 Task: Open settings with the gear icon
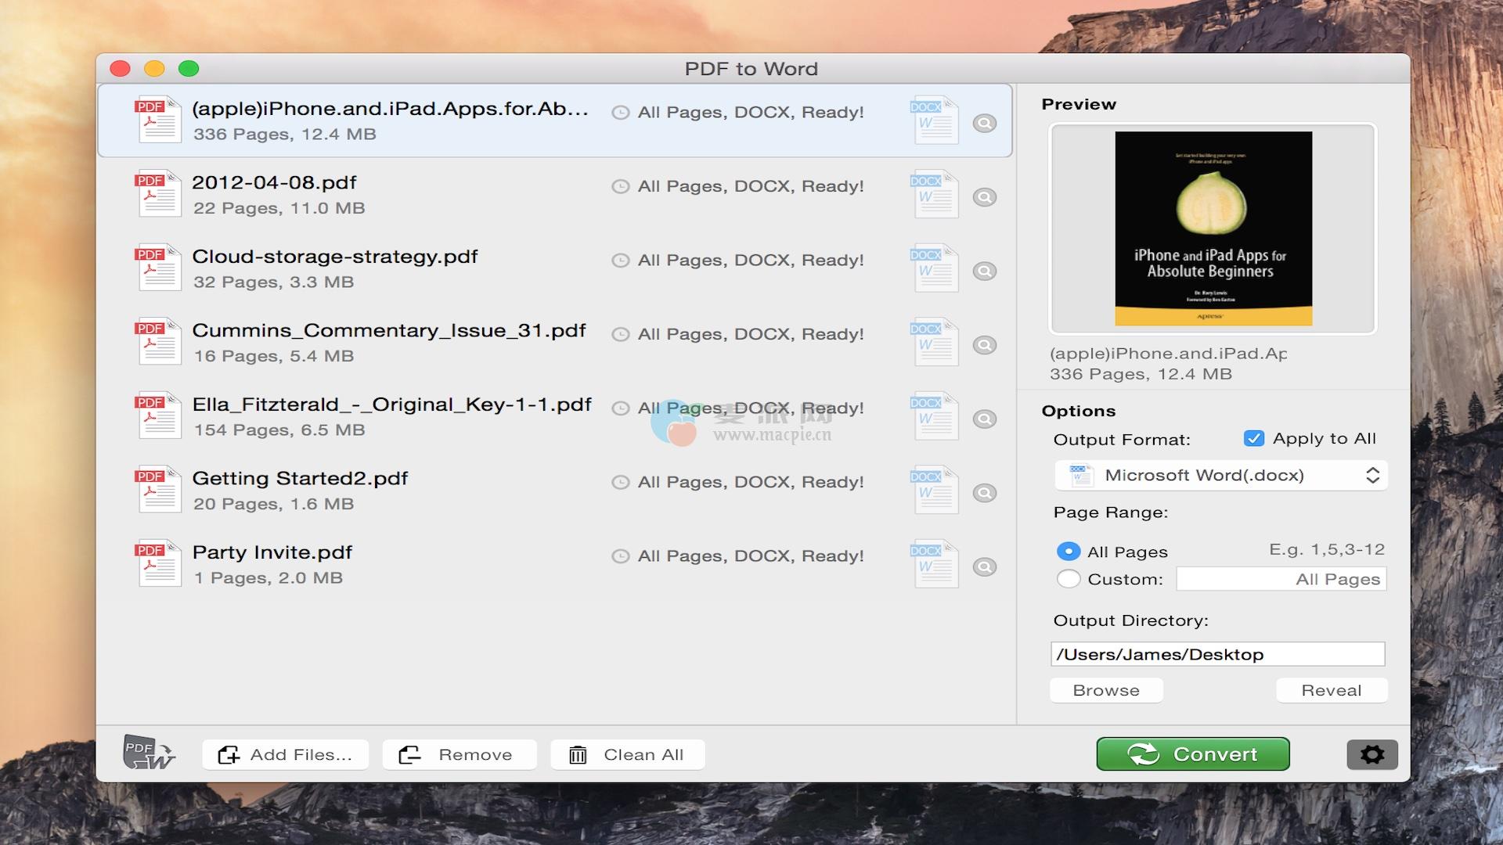pos(1371,754)
